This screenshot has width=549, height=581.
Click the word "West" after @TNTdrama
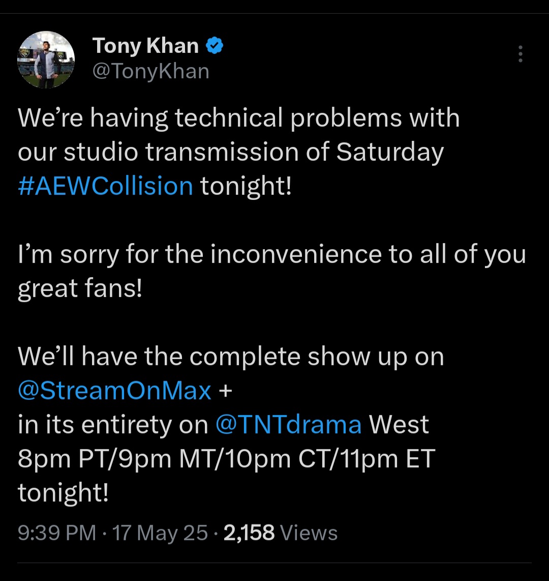pyautogui.click(x=399, y=424)
